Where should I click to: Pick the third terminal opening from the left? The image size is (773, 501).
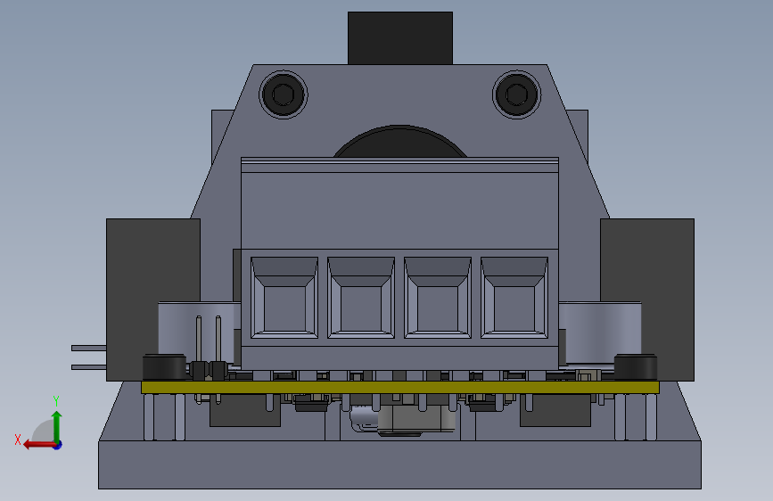pyautogui.click(x=438, y=298)
